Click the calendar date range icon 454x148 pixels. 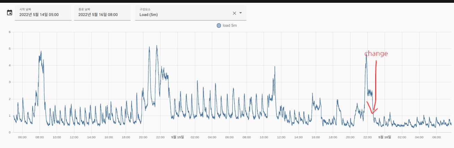(x=10, y=13)
